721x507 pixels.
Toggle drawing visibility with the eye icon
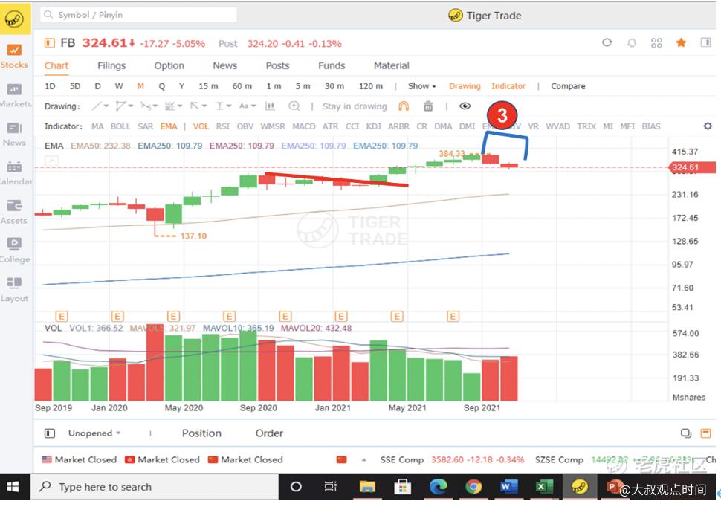coord(465,106)
